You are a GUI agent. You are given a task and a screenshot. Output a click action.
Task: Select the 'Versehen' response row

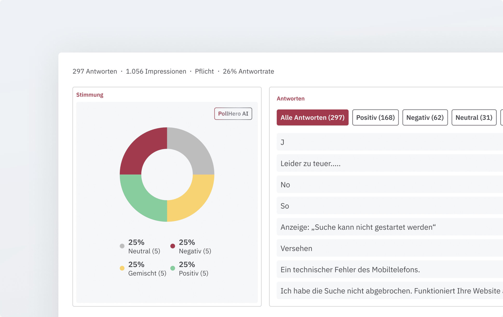pyautogui.click(x=296, y=248)
